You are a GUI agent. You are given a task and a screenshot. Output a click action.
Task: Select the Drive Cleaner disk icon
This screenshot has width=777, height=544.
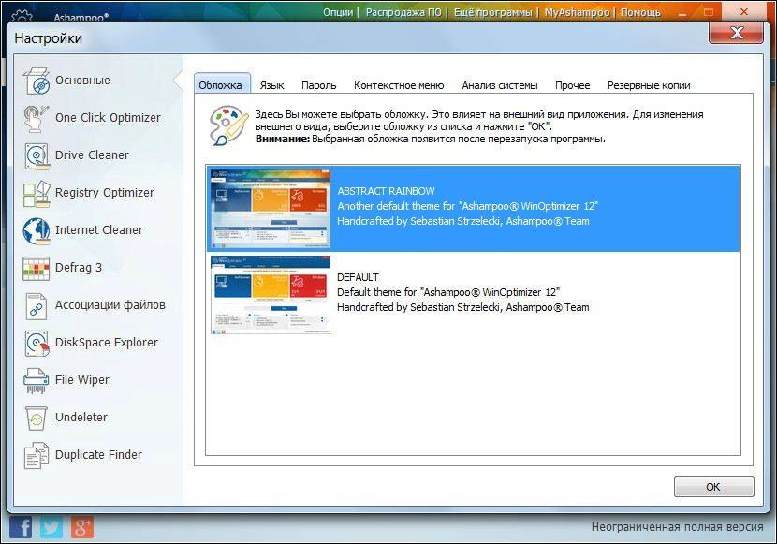[37, 155]
